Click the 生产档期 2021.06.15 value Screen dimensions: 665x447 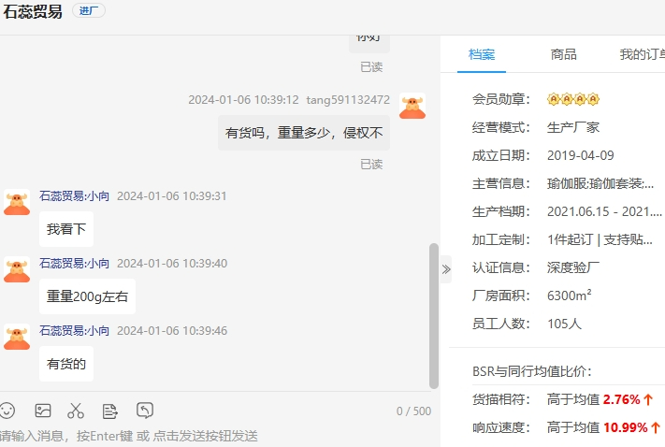(604, 211)
